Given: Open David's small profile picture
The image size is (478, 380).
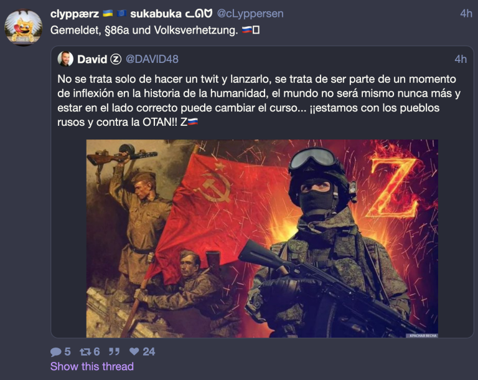Looking at the screenshot, I should click(65, 59).
